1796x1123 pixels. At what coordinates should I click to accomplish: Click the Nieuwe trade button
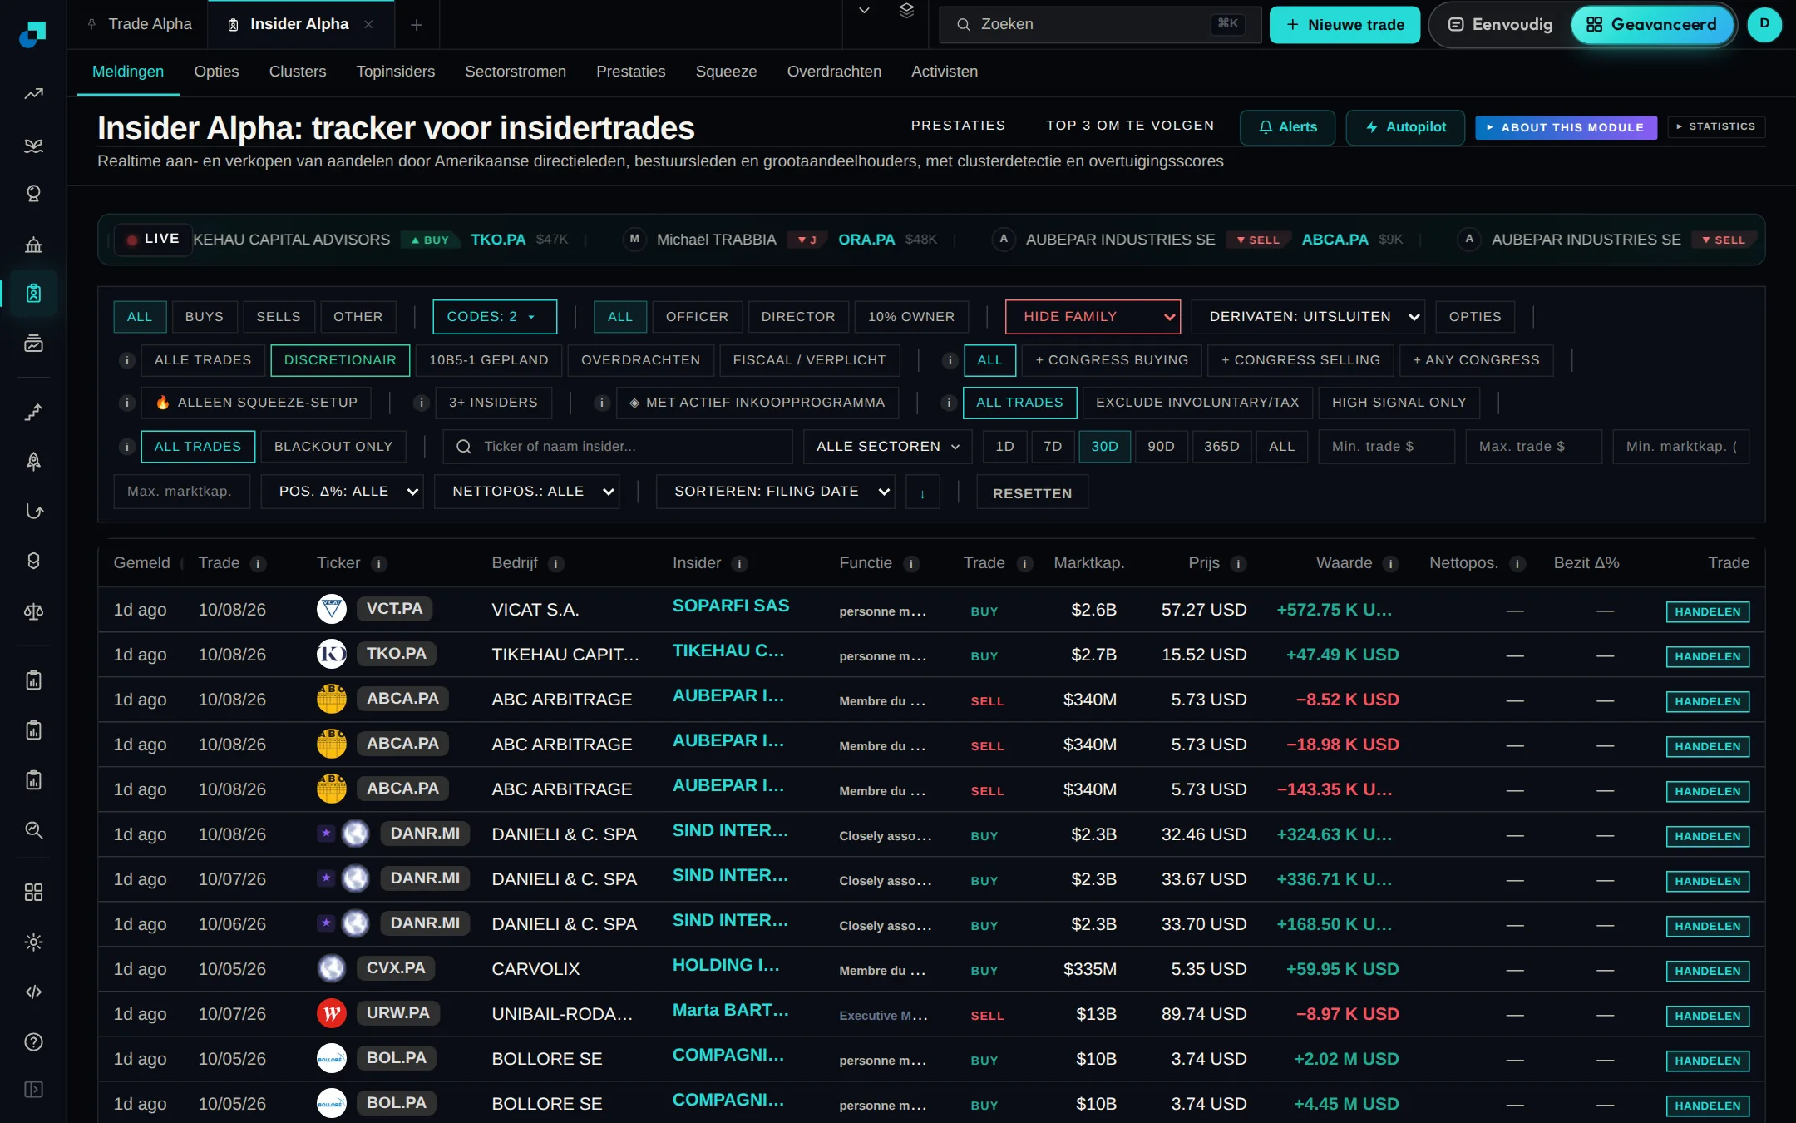[x=1345, y=25]
